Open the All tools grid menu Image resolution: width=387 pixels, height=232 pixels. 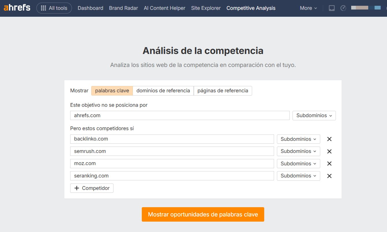[54, 8]
